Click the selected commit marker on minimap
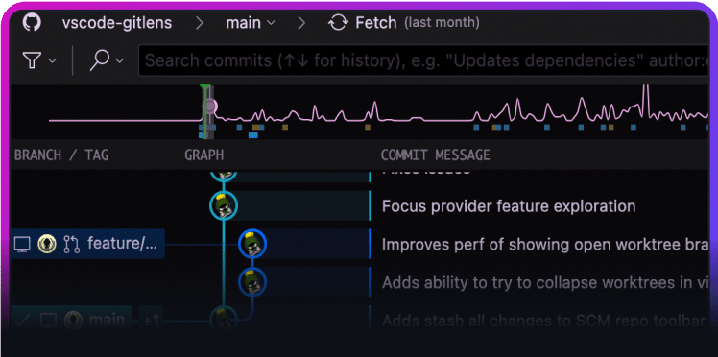The height and width of the screenshot is (357, 718). click(209, 107)
